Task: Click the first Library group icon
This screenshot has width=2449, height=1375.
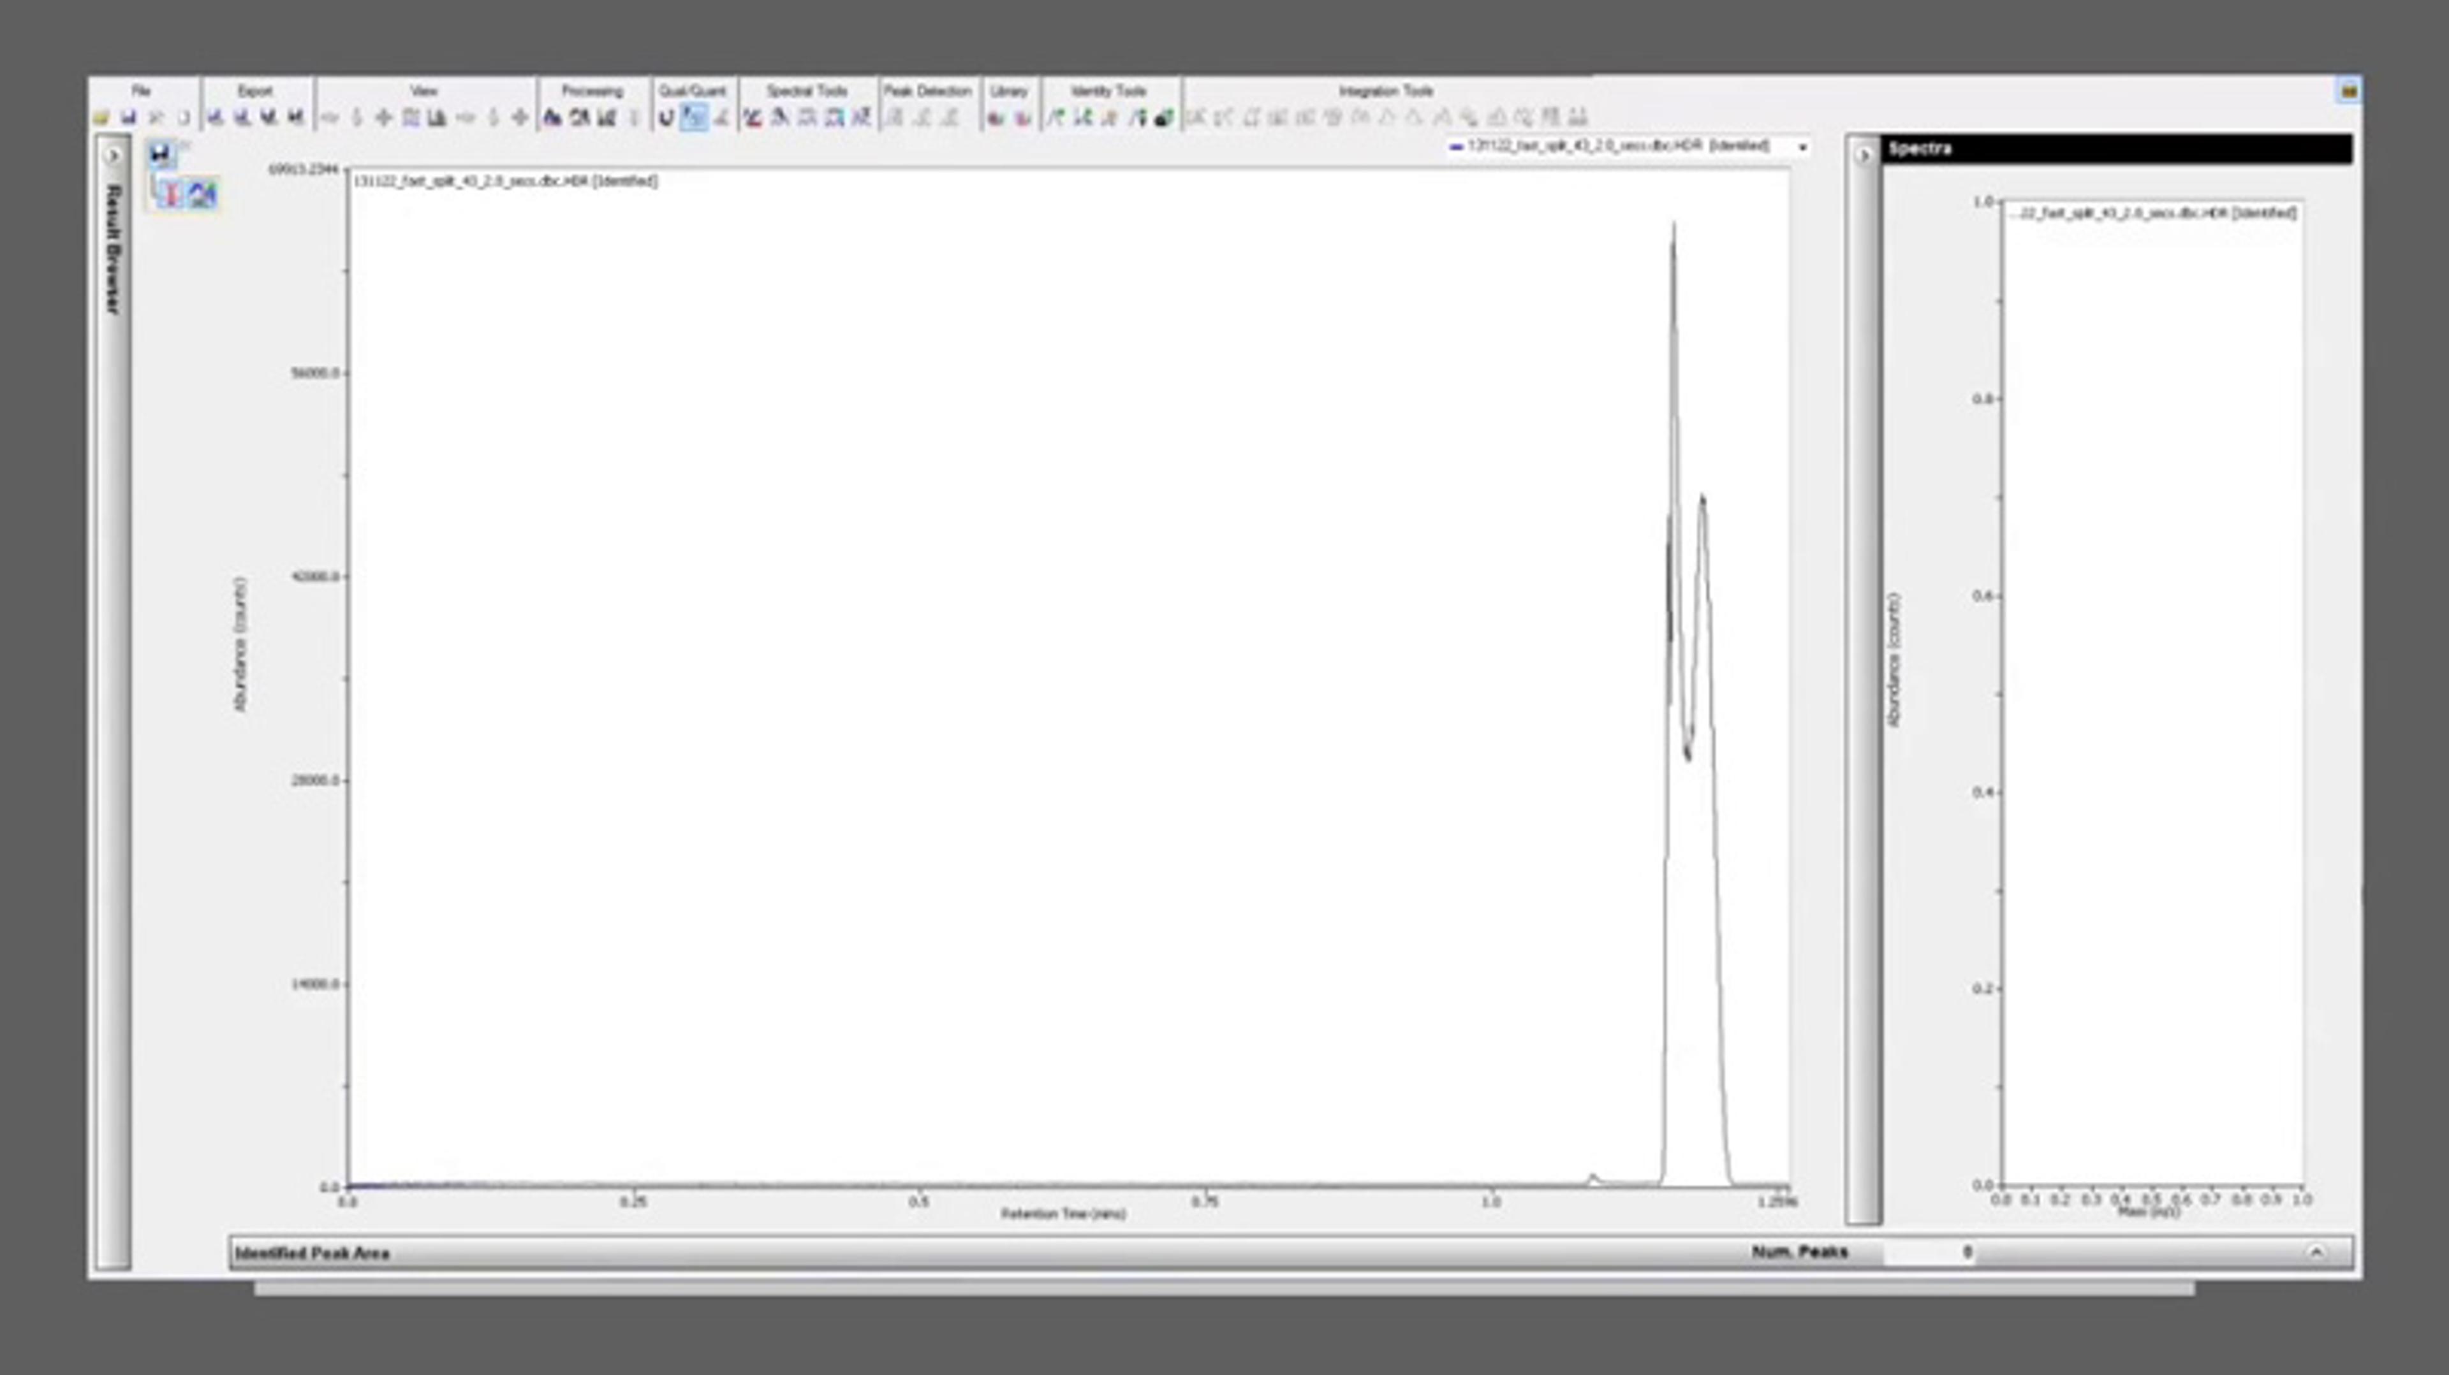Action: point(996,118)
